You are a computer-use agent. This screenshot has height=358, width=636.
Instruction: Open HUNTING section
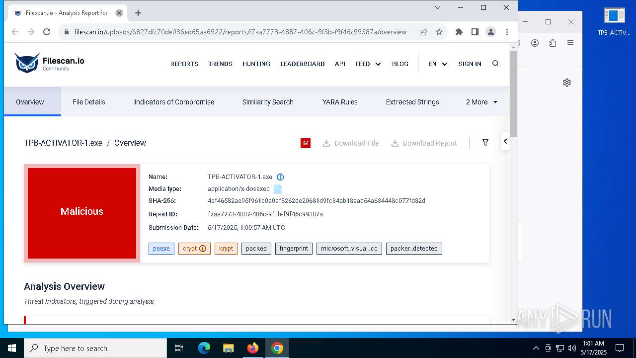click(256, 64)
